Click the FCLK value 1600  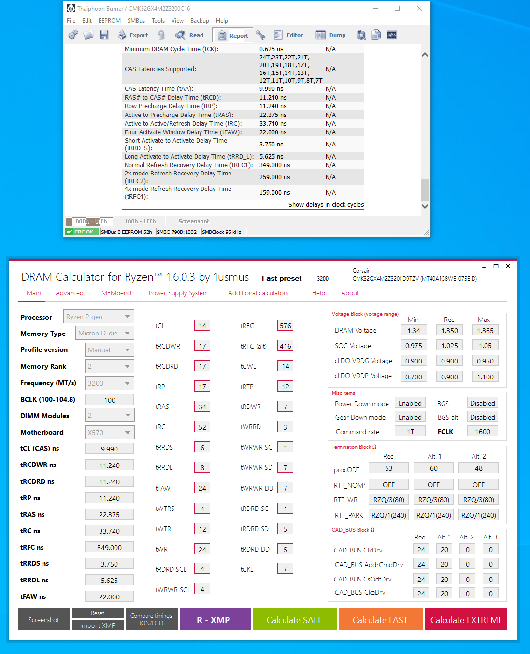click(483, 431)
